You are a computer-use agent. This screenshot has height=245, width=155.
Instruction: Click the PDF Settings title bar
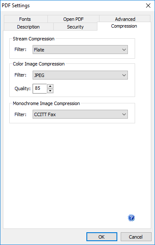[72, 6]
